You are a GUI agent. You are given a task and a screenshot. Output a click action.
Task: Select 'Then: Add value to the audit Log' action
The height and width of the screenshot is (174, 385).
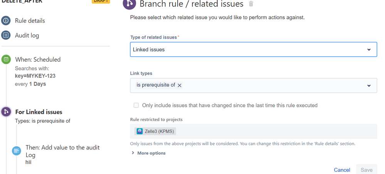coord(62,151)
